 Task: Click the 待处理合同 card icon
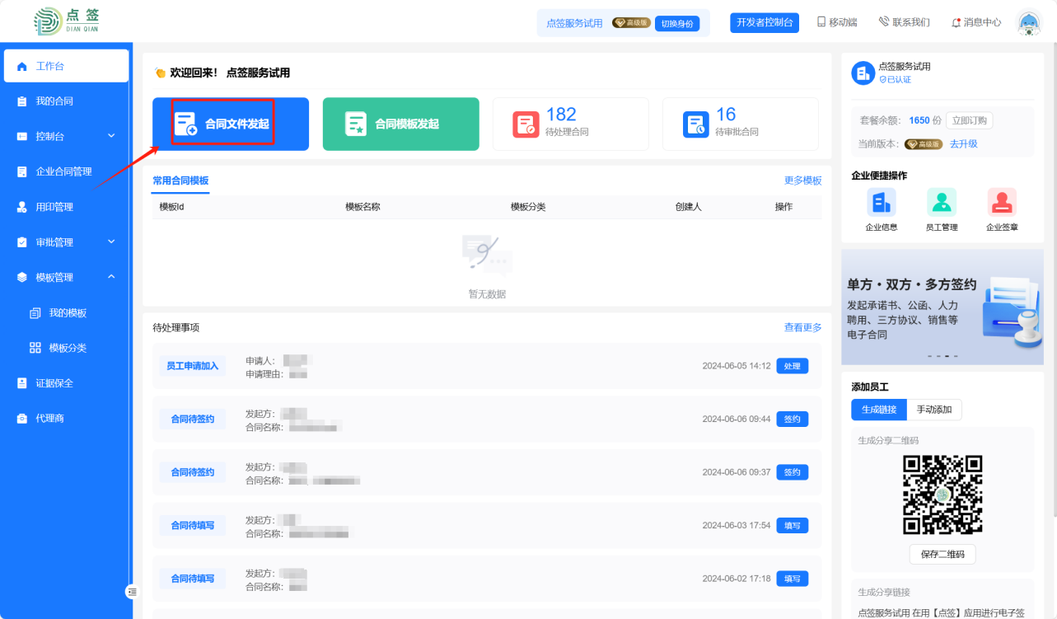pos(526,124)
